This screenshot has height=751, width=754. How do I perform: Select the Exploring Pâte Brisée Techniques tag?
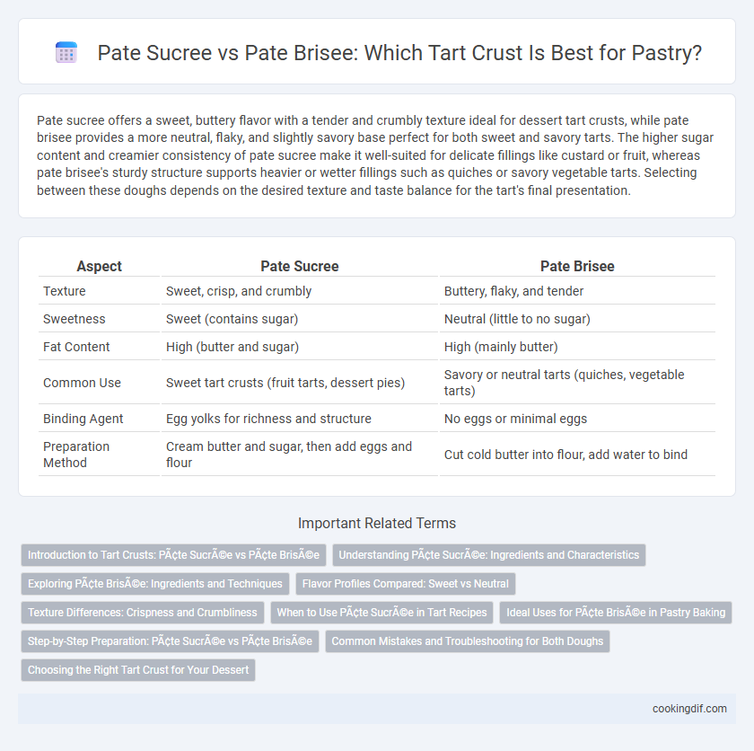coord(154,584)
